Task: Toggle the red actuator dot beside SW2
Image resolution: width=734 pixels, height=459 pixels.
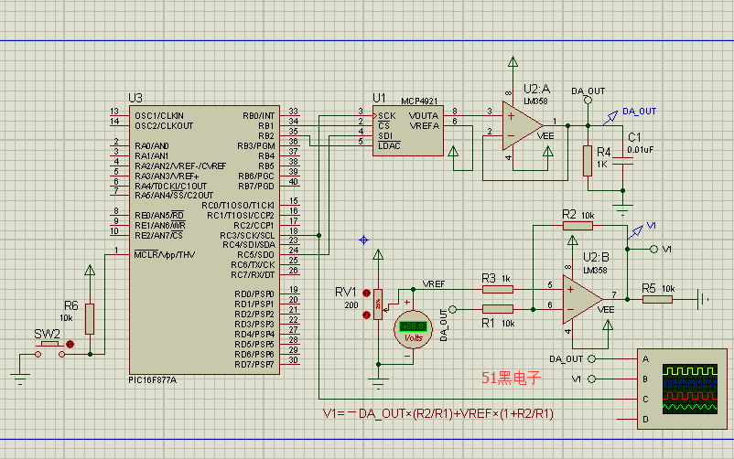Action: click(x=70, y=344)
